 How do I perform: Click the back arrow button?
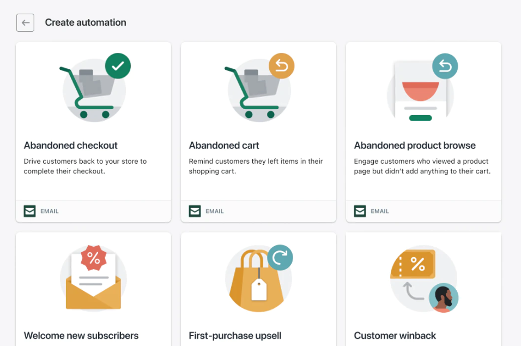(25, 22)
